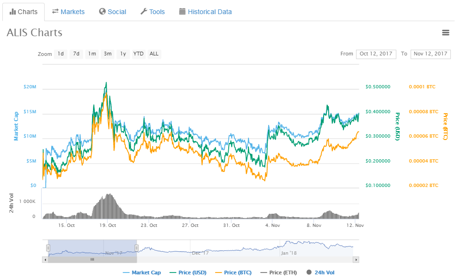The height and width of the screenshot is (280, 464).
Task: Click the vertical Price (BTC) axis title
Action: [445, 126]
